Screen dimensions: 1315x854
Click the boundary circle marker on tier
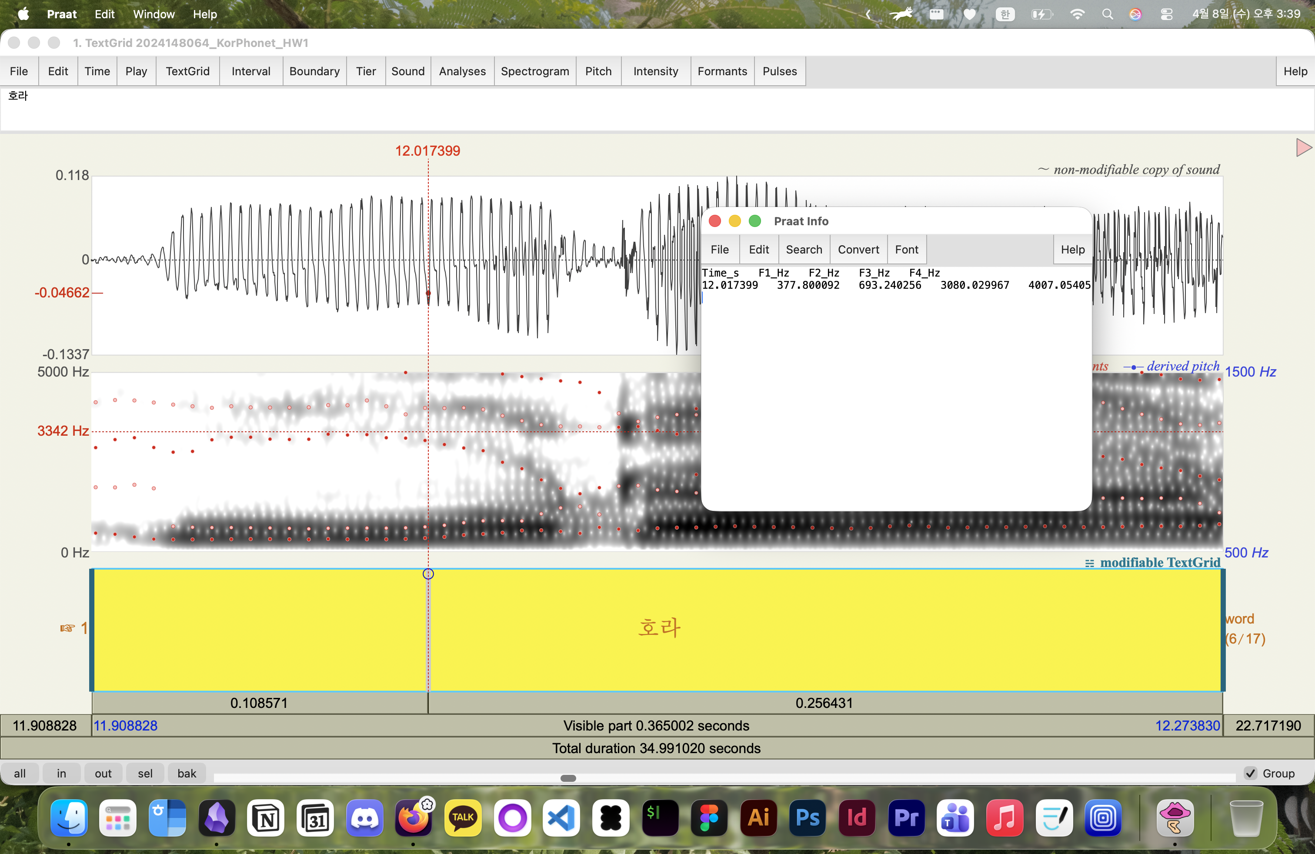tap(428, 574)
